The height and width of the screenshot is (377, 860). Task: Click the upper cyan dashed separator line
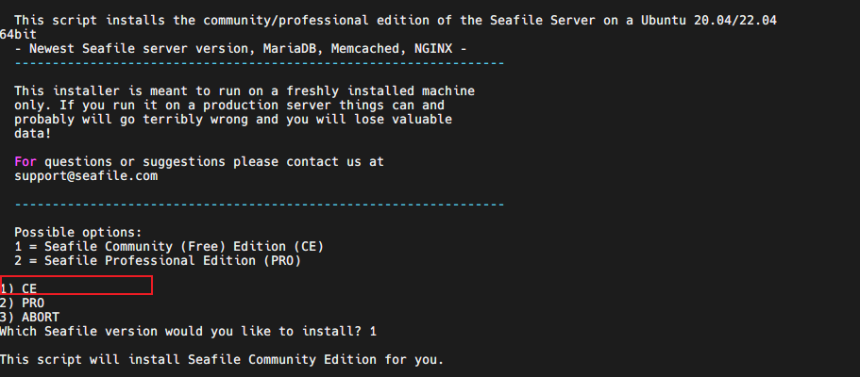(x=260, y=63)
